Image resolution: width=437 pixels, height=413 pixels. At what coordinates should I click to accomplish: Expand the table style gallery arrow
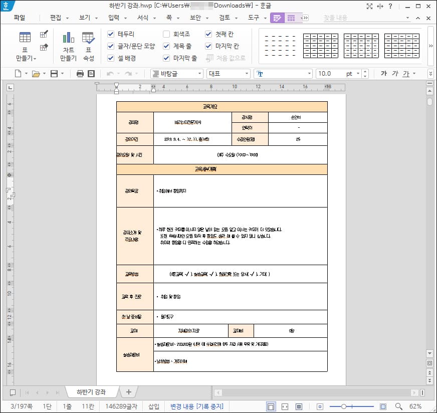pyautogui.click(x=430, y=46)
